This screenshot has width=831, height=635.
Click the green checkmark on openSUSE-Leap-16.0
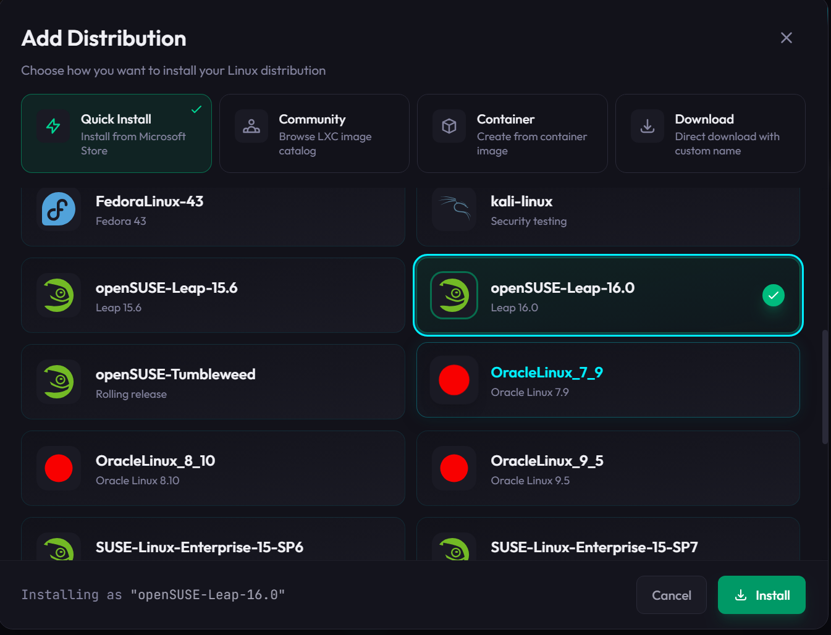click(773, 295)
